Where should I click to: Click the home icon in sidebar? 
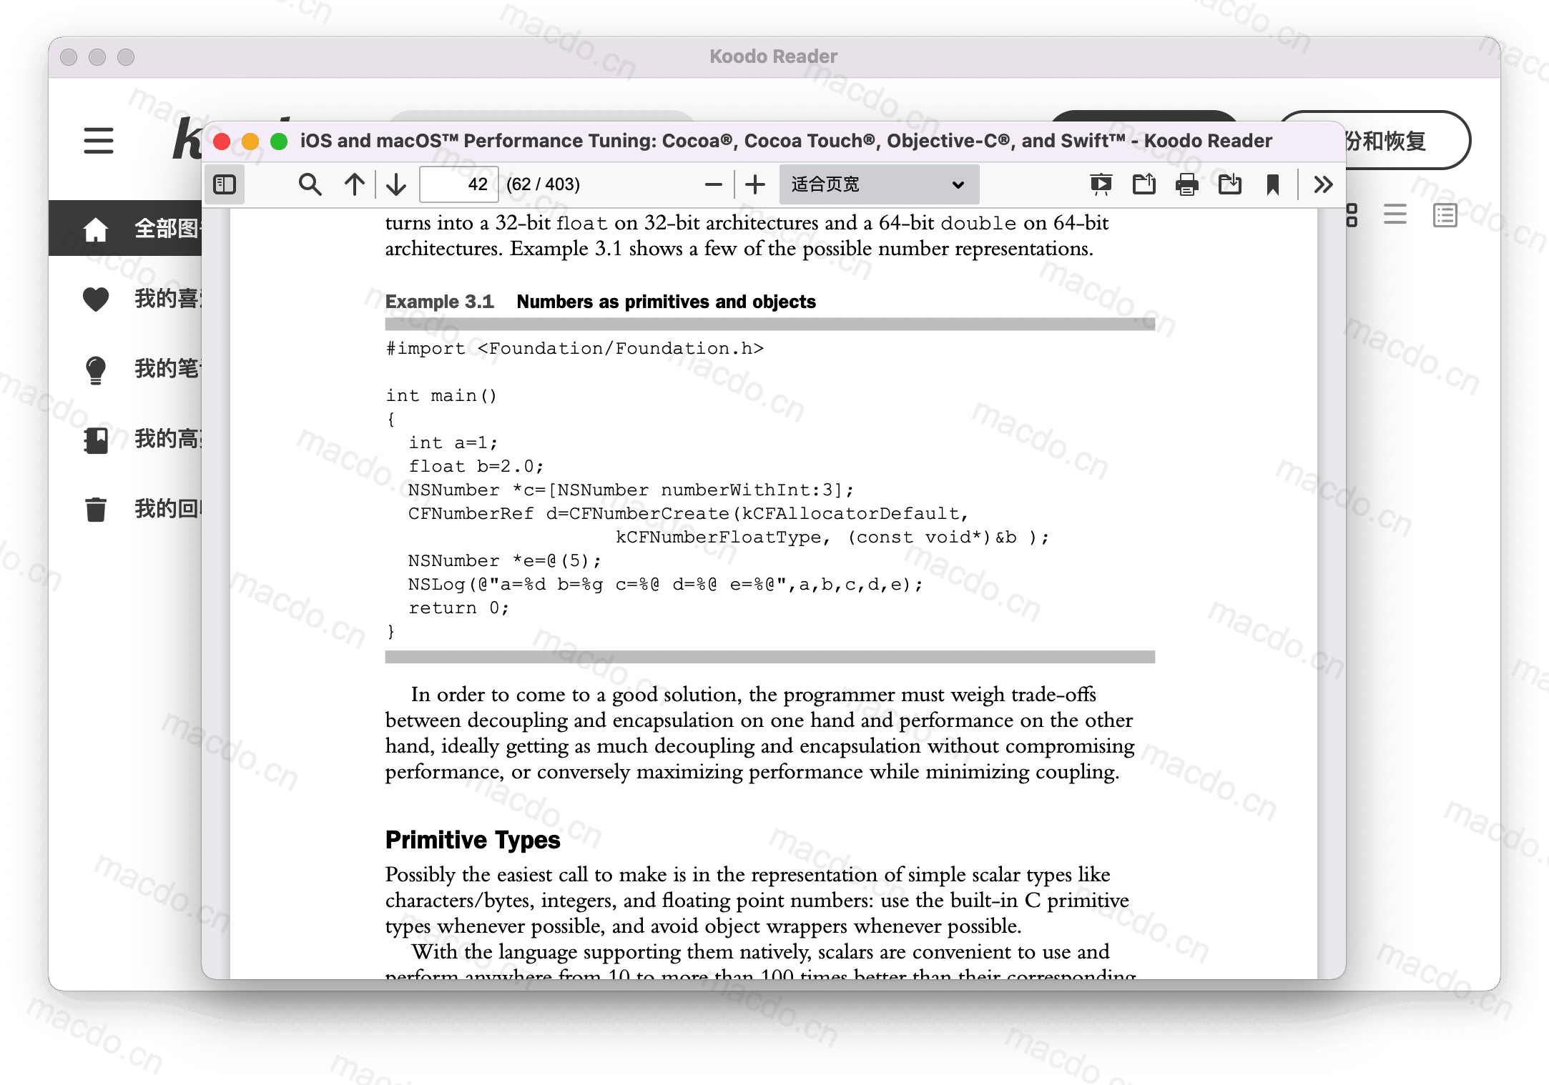tap(96, 229)
